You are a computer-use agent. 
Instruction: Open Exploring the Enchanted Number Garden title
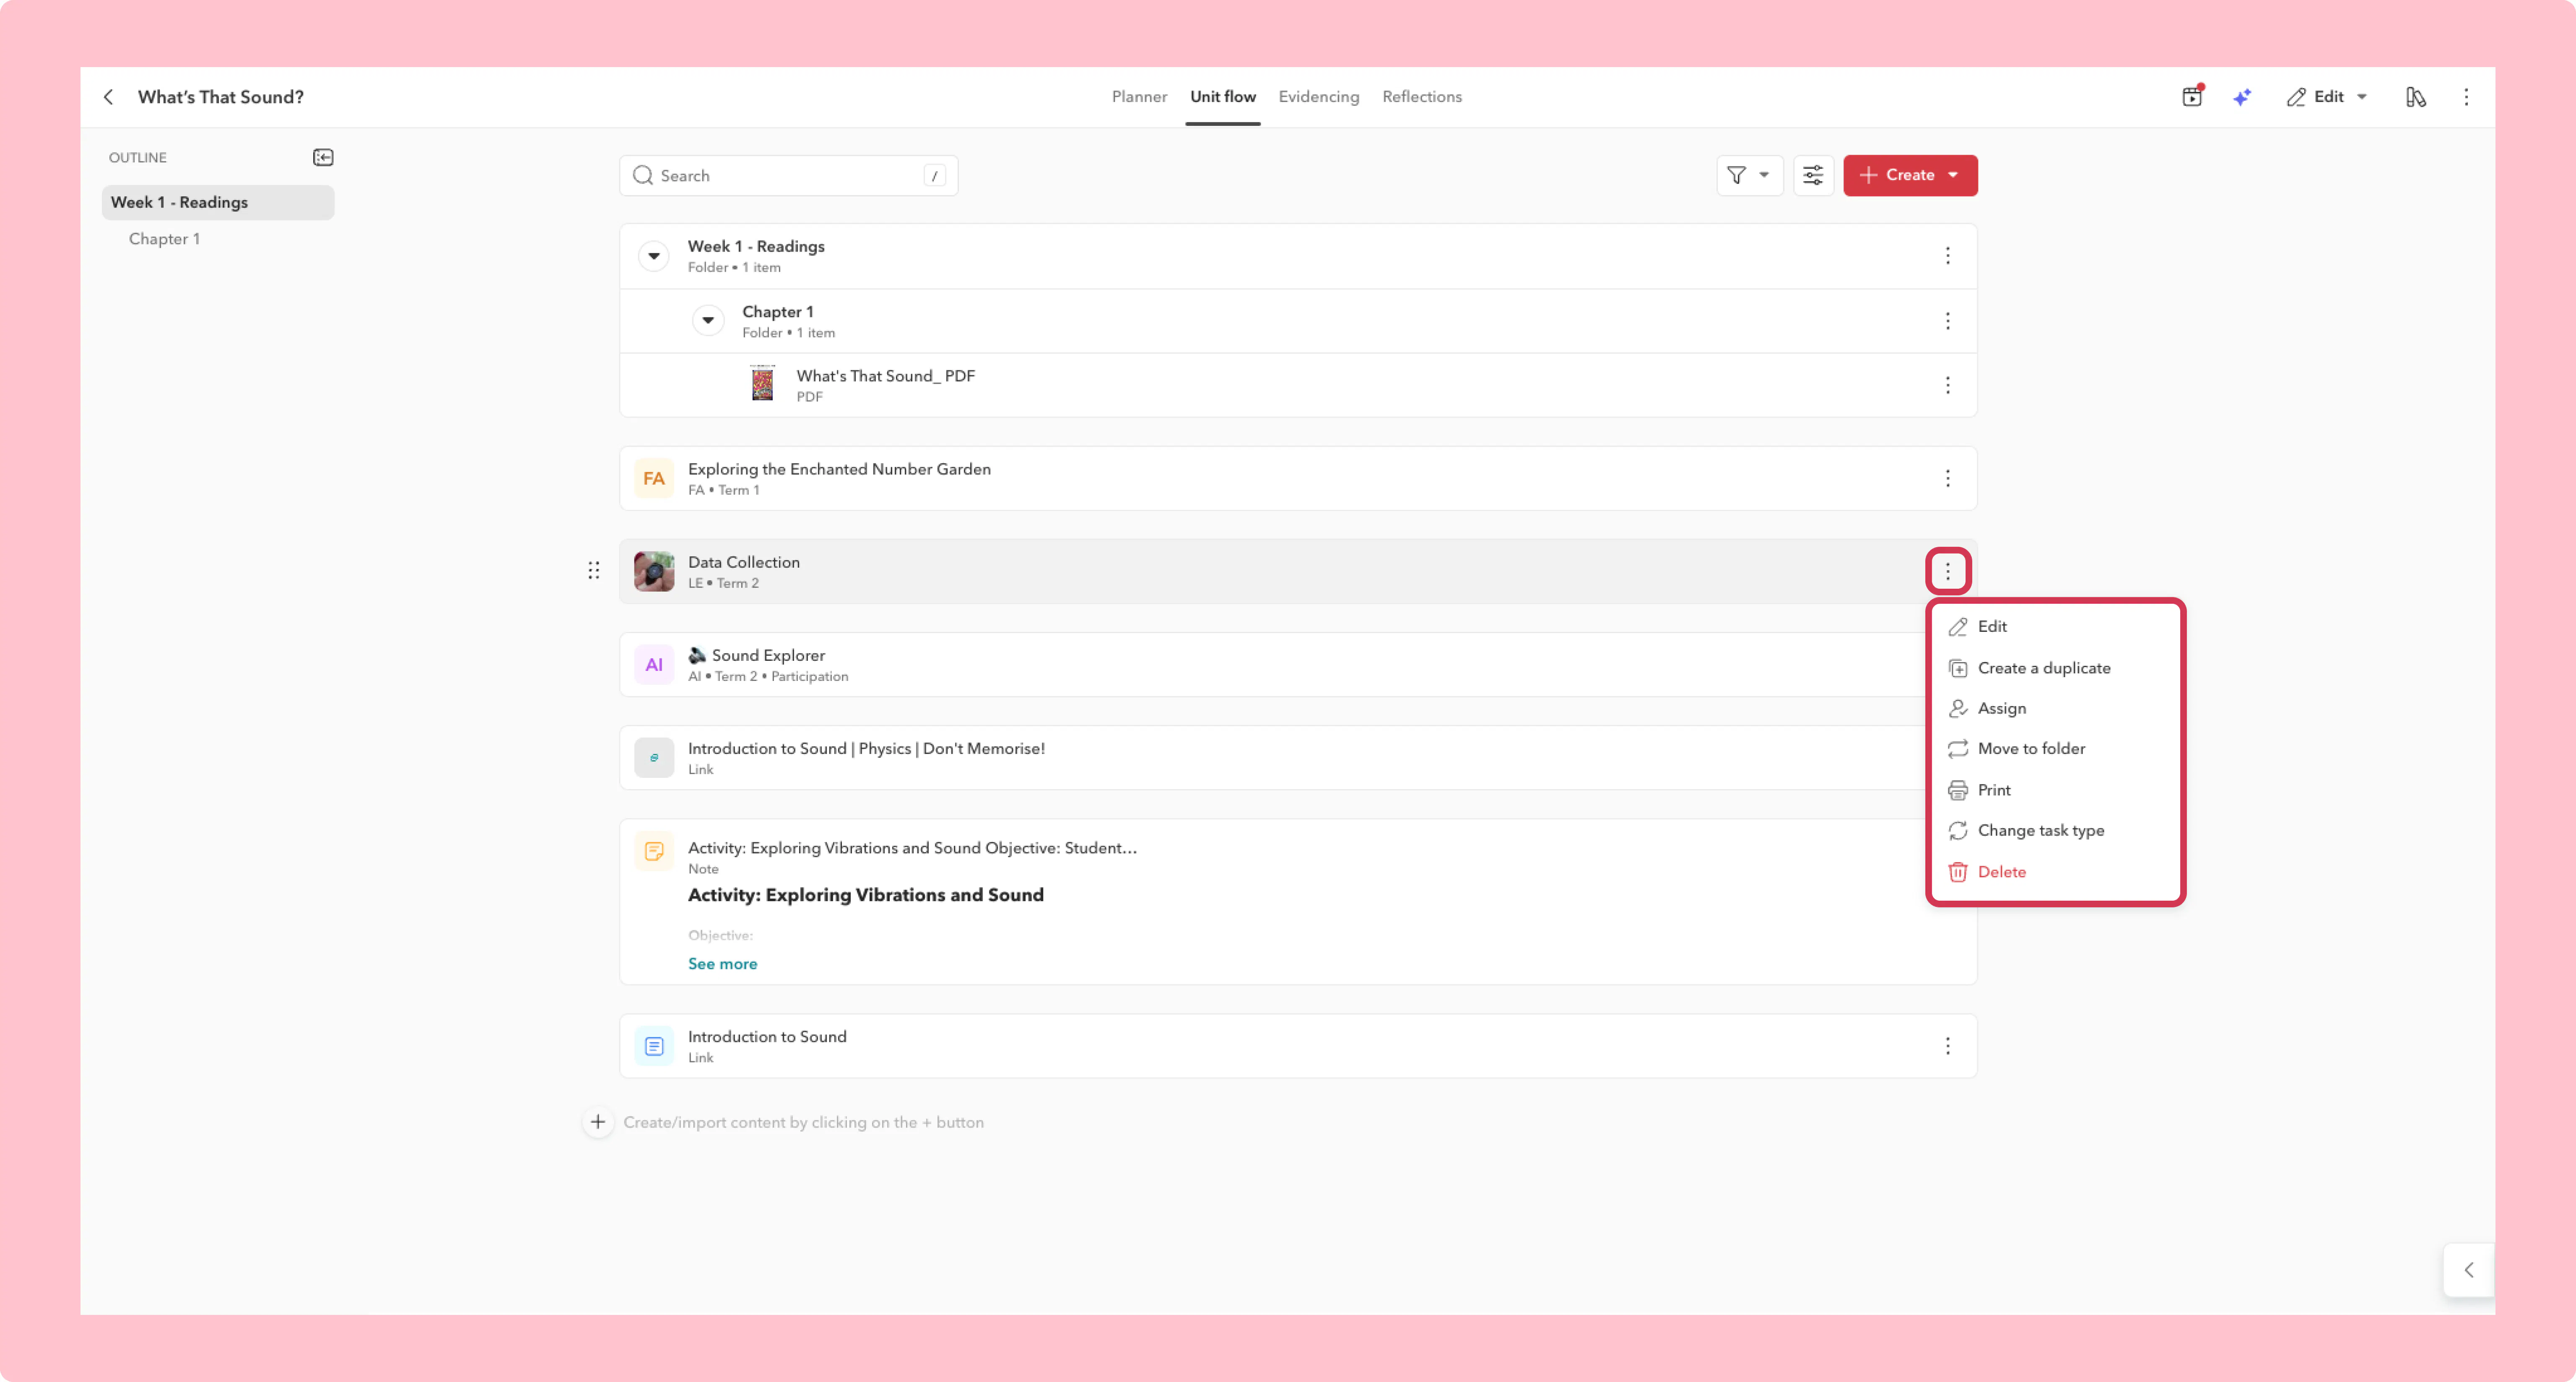coord(839,469)
